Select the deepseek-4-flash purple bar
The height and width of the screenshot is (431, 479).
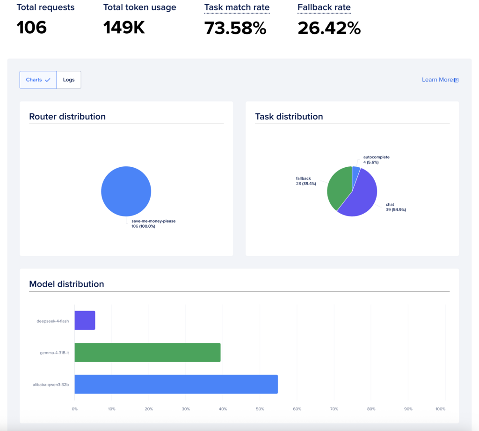85,320
